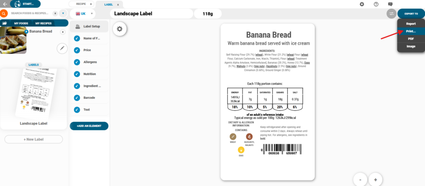
Task: Create a new label with + New Label
Action: 34,139
